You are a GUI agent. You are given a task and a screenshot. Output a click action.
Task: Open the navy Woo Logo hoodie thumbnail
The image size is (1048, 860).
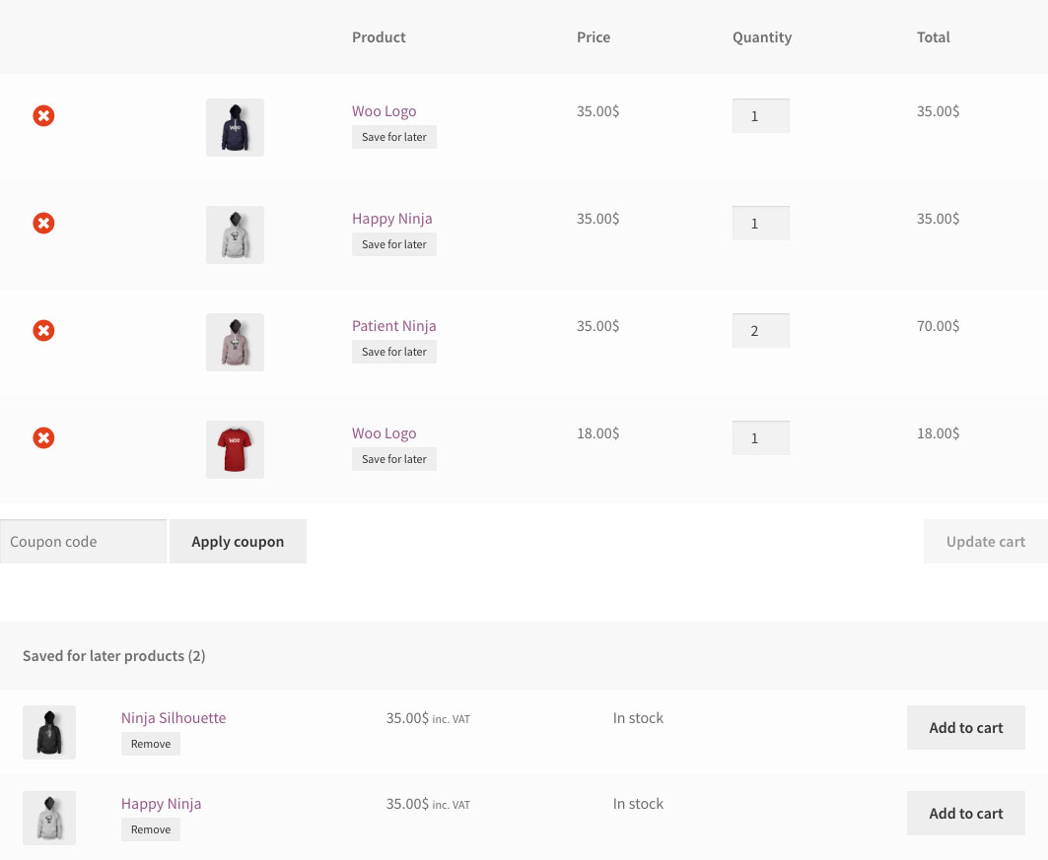(x=235, y=127)
